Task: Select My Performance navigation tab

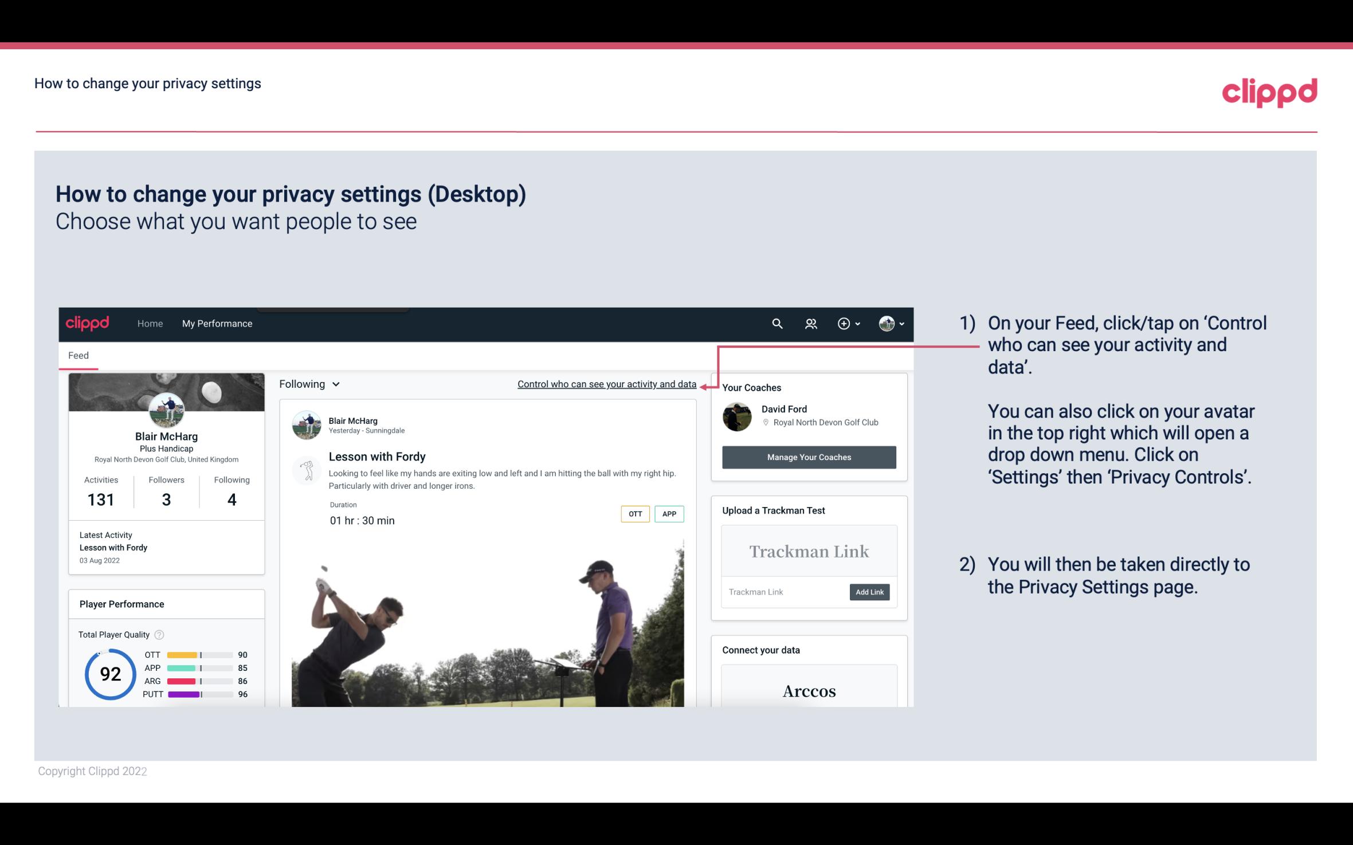Action: [x=215, y=323]
